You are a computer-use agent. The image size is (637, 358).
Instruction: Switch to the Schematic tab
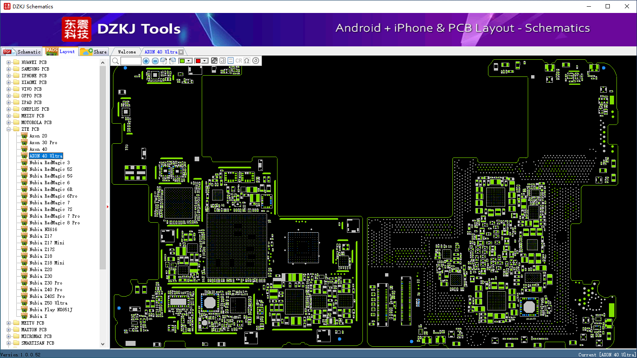click(22, 52)
